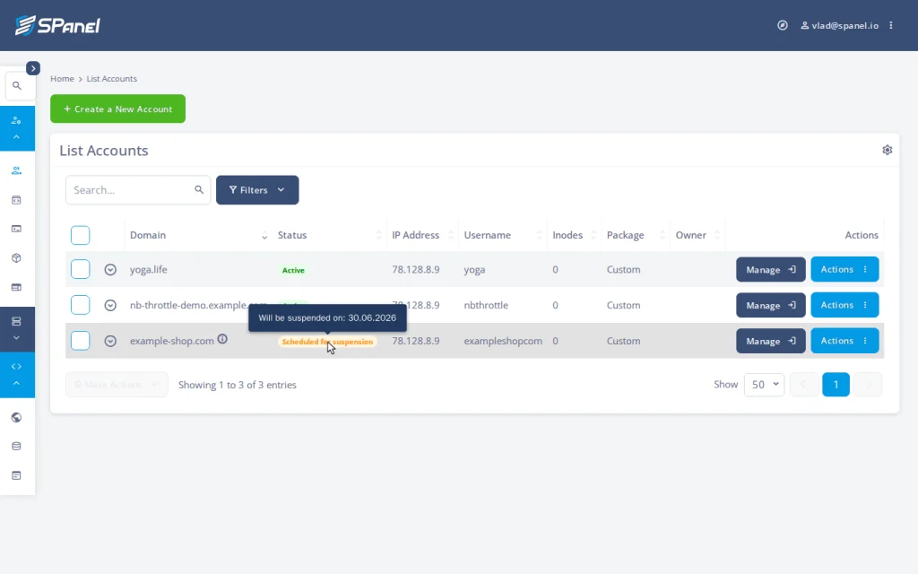Expand the yoga.life row details
The image size is (918, 574).
[110, 269]
